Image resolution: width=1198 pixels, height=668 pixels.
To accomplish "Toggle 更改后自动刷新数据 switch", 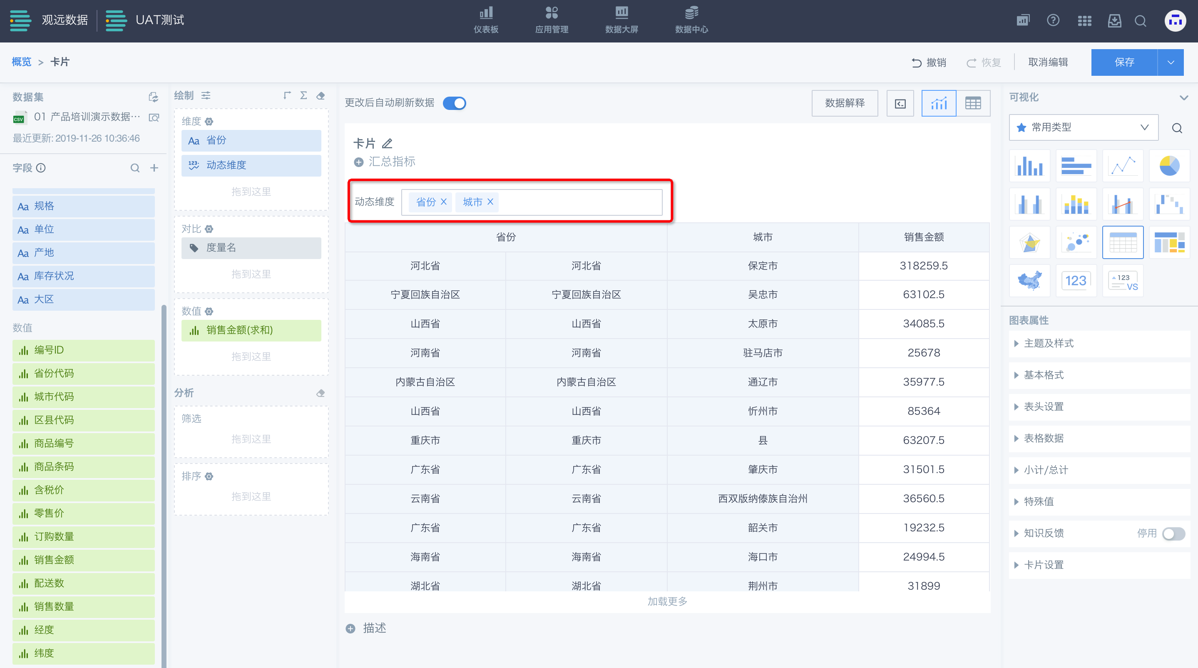I will coord(455,103).
